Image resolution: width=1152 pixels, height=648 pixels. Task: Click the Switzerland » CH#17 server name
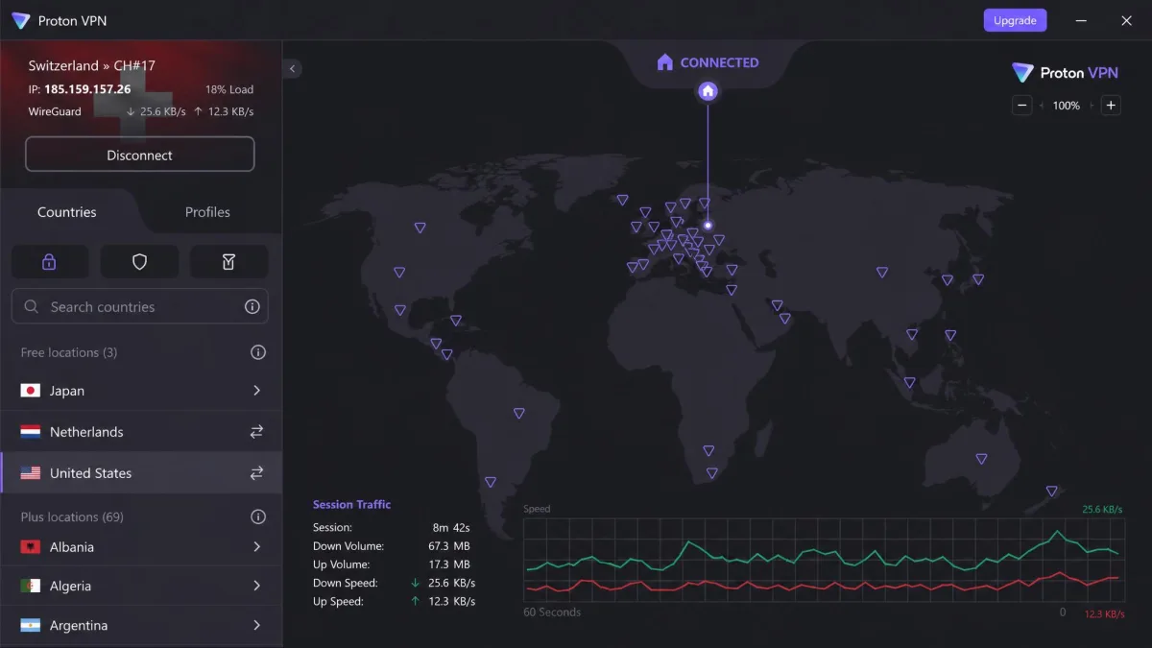click(x=92, y=65)
